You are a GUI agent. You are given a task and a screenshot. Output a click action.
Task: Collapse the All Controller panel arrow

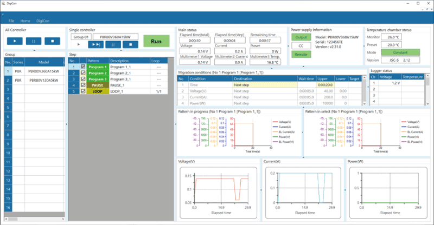point(34,50)
